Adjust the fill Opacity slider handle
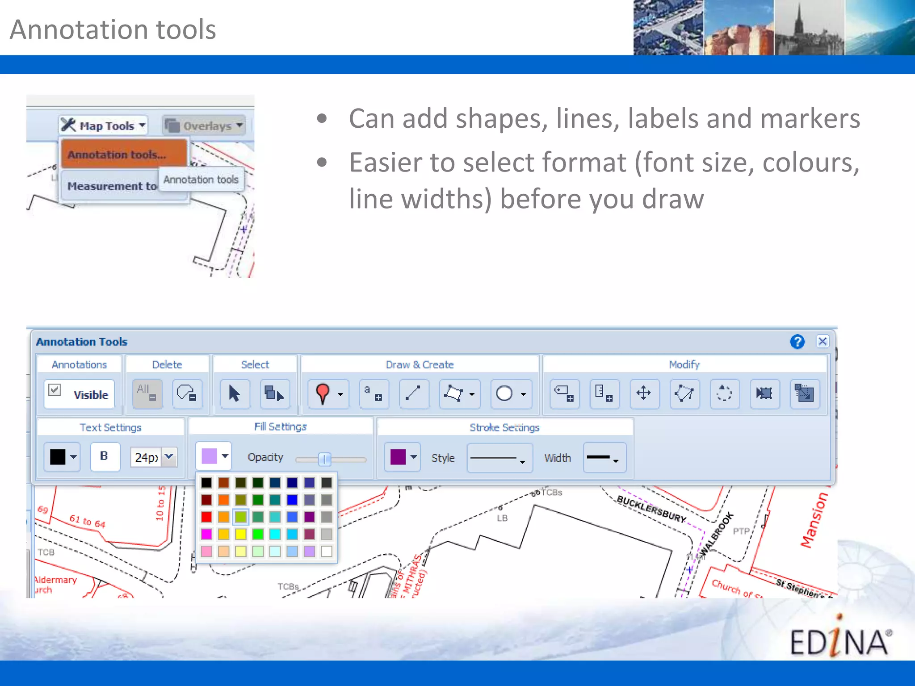Image resolution: width=915 pixels, height=686 pixels. [325, 459]
